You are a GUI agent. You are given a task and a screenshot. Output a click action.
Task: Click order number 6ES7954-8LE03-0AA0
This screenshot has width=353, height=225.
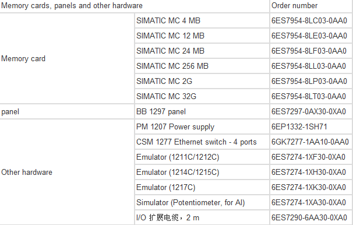point(310,36)
